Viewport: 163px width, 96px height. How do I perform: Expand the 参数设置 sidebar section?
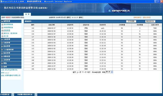(x=2, y=57)
